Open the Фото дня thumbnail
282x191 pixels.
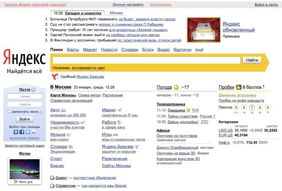(25, 169)
